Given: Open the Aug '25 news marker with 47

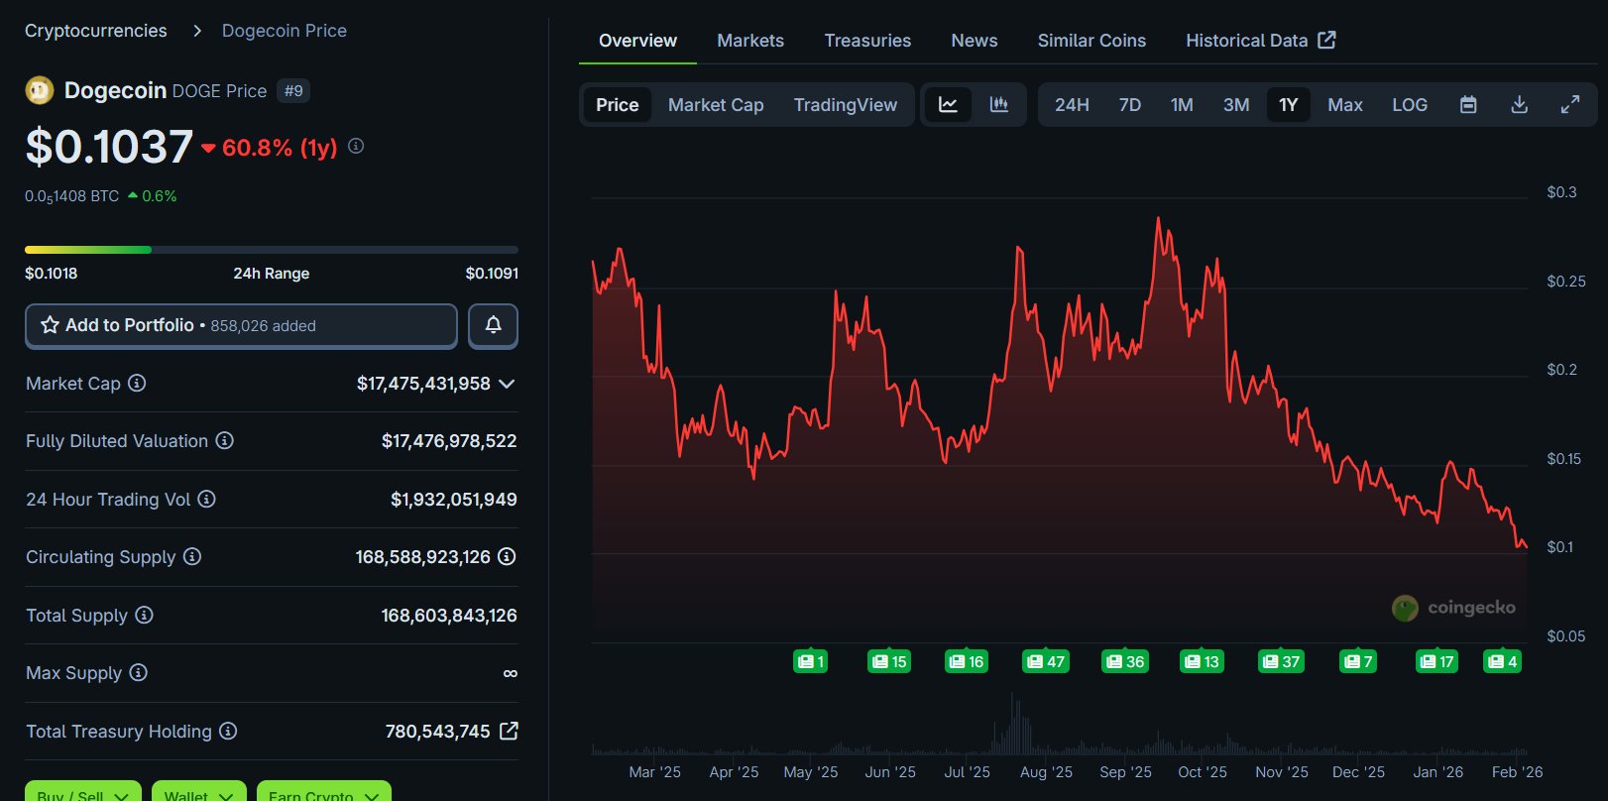Looking at the screenshot, I should coord(1045,661).
